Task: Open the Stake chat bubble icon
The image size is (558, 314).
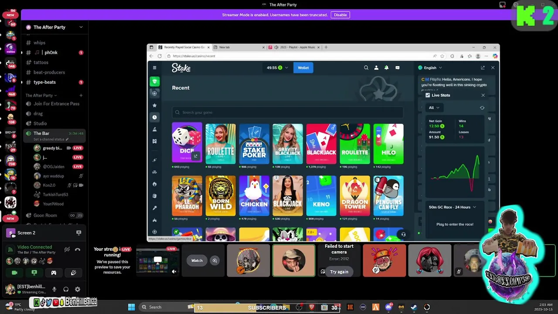Action: [397, 68]
